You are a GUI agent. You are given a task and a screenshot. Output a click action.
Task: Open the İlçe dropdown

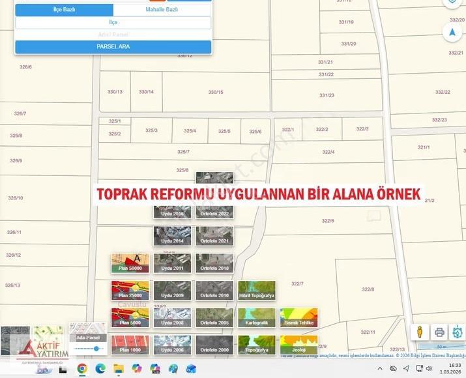113,23
